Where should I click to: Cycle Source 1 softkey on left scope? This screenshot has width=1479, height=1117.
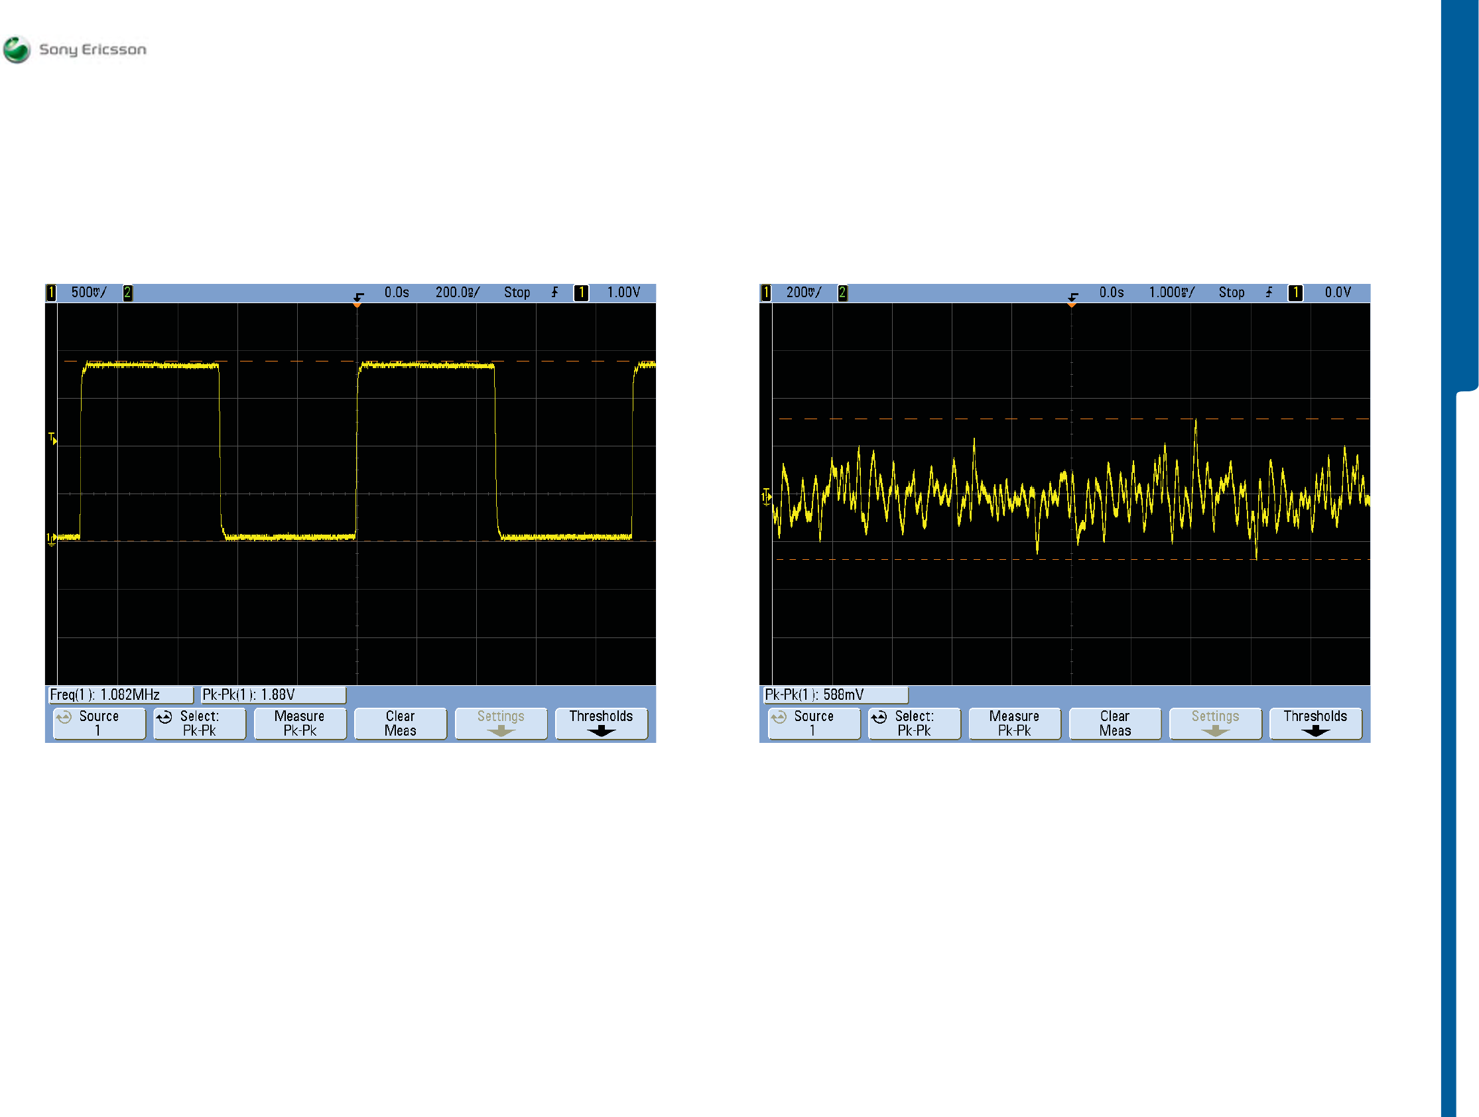pos(99,723)
